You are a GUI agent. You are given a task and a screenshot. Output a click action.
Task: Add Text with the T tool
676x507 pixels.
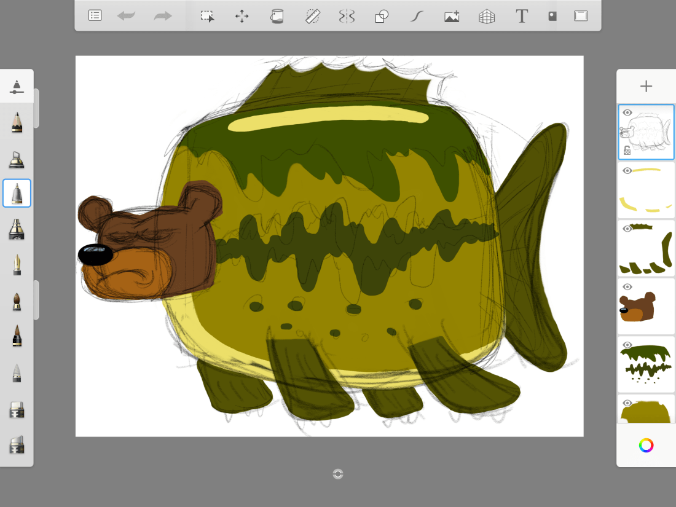[x=522, y=16]
